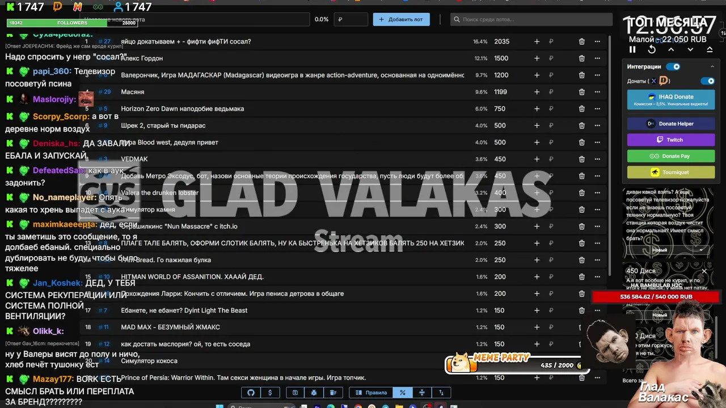Open the Правила rules panel
This screenshot has width=726, height=408.
click(371, 392)
